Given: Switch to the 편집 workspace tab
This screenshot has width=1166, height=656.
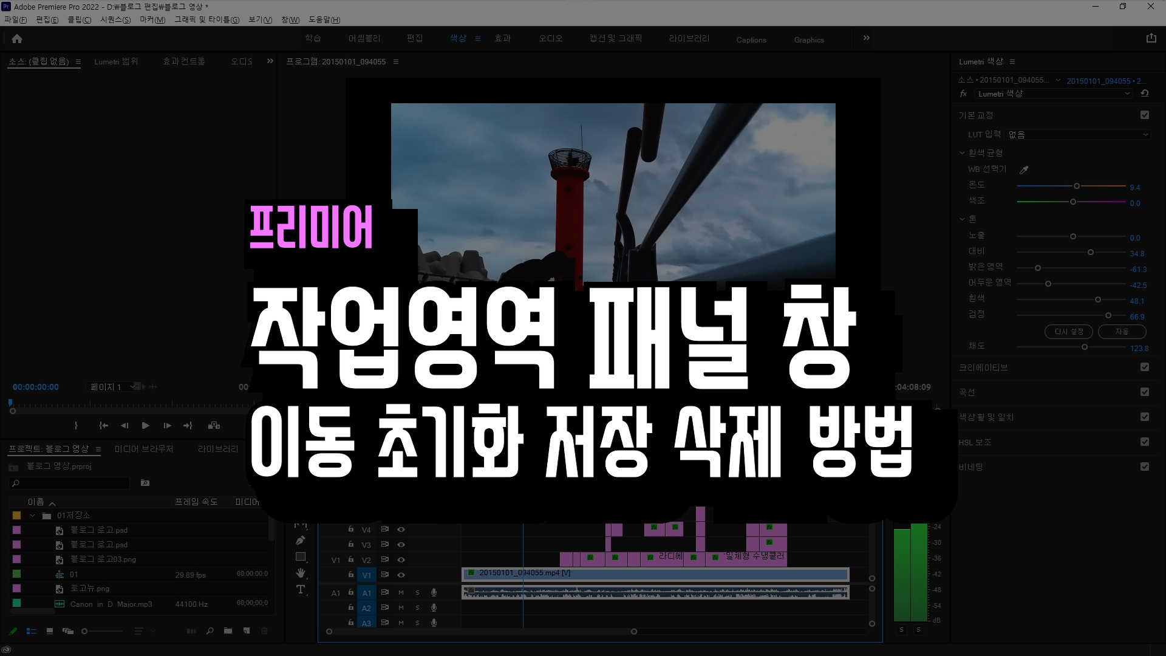Looking at the screenshot, I should coord(415,38).
